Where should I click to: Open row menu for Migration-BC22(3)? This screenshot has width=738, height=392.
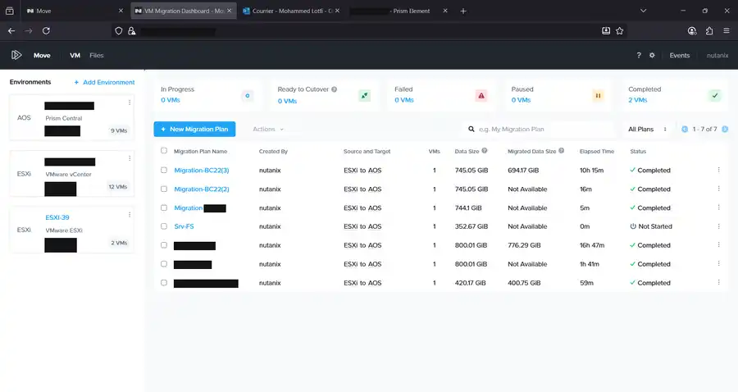[718, 170]
